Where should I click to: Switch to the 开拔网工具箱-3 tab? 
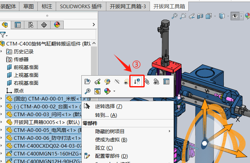tap(128, 7)
